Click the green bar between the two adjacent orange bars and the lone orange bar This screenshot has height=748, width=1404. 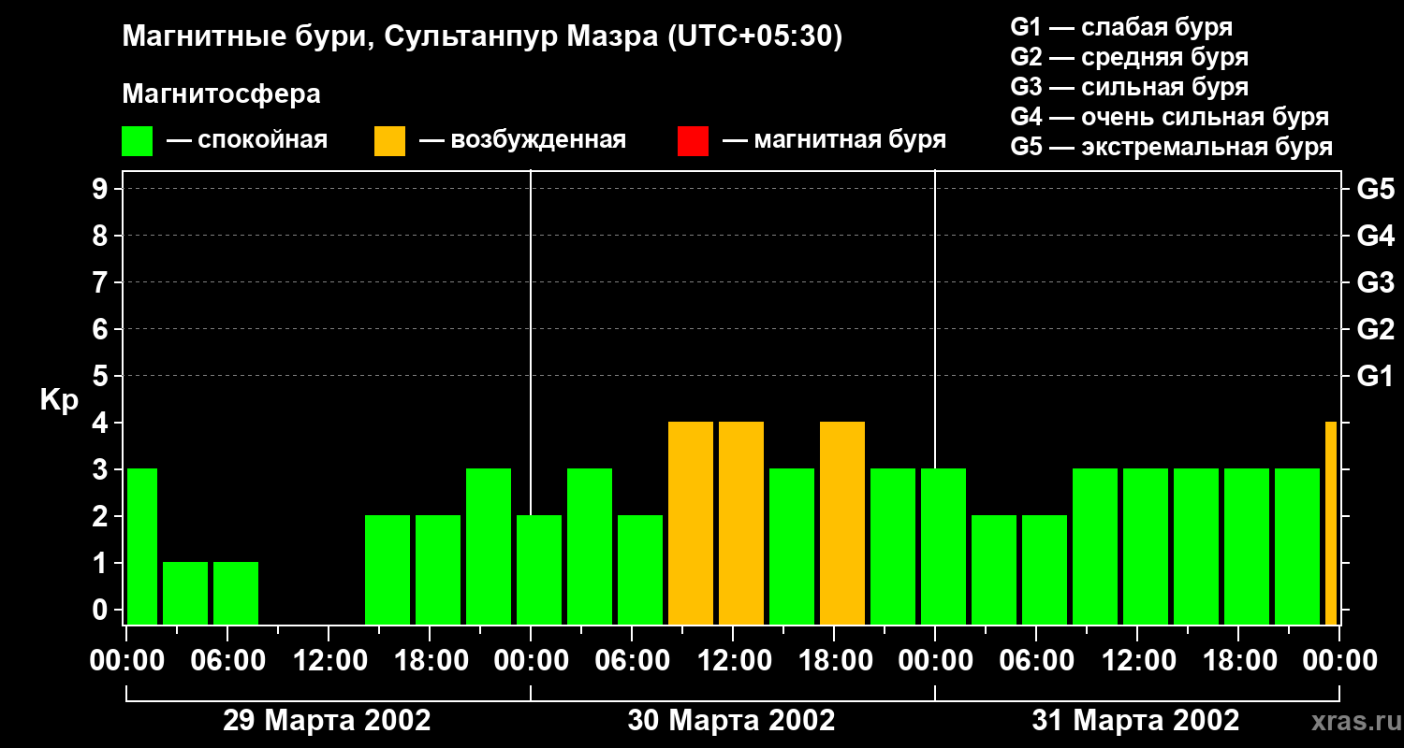(792, 547)
